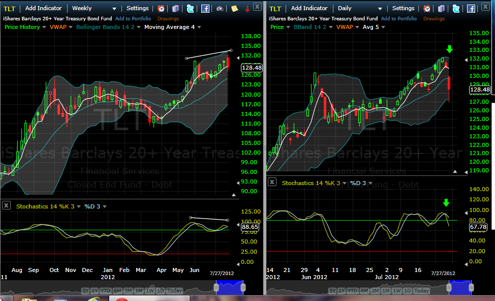Expand Stochastics %K options on Daily chart
Screen dimensions: 495x301
click(345, 183)
